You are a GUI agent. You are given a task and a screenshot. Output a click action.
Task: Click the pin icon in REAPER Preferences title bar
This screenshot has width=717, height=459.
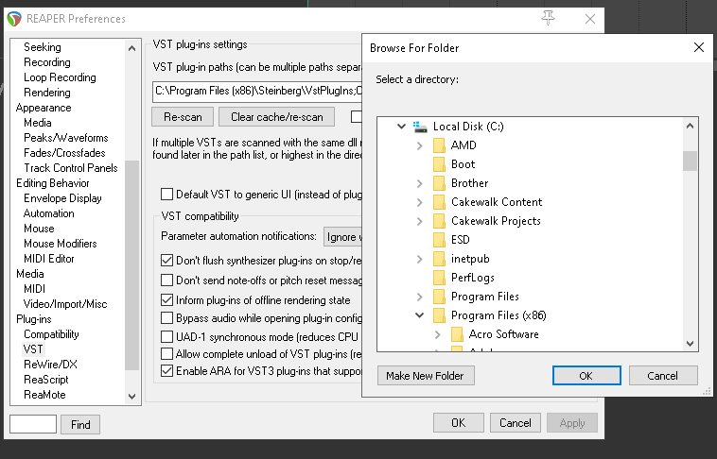[x=548, y=18]
